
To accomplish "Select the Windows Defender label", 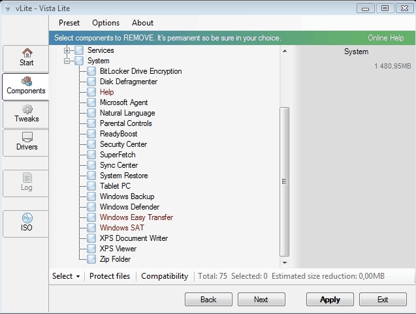I will point(129,207).
